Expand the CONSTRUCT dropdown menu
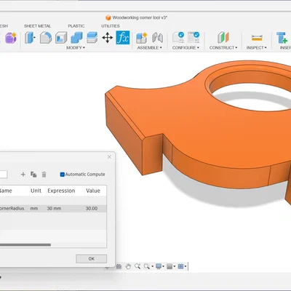 [223, 48]
